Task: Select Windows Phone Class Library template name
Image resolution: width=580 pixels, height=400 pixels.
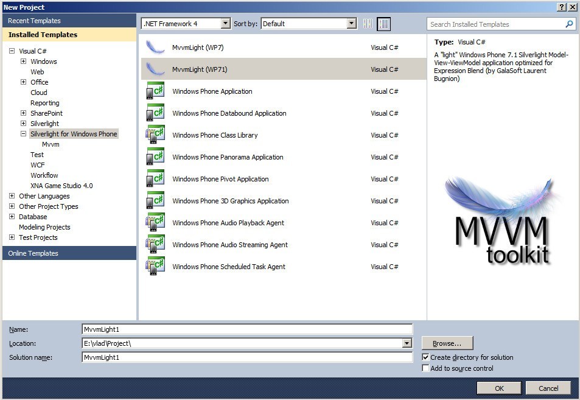Action: [x=215, y=135]
